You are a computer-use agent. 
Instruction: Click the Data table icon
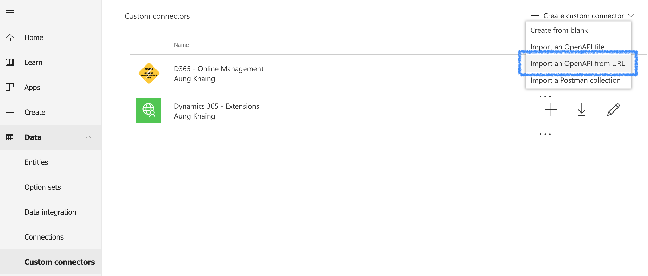[x=10, y=137]
